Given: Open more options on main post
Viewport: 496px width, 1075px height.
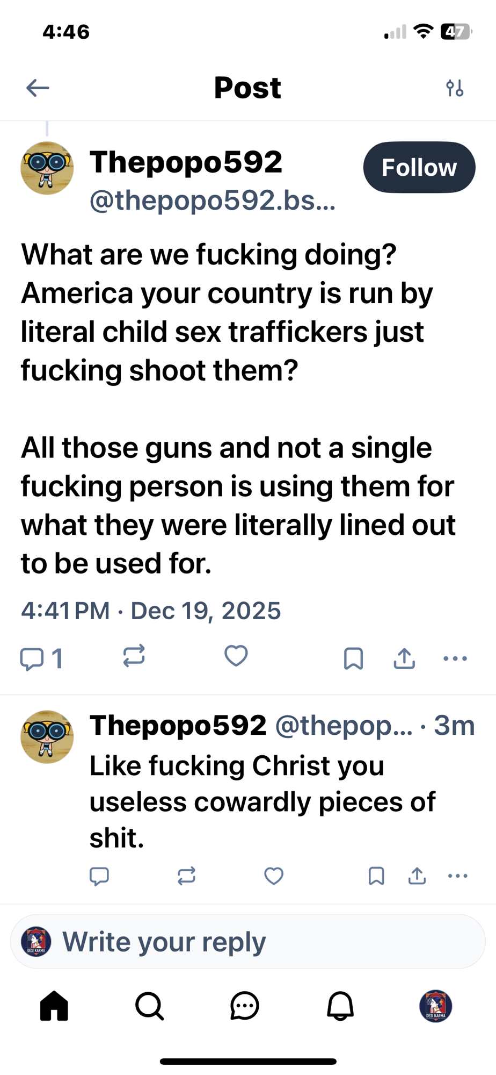Looking at the screenshot, I should coord(455,658).
